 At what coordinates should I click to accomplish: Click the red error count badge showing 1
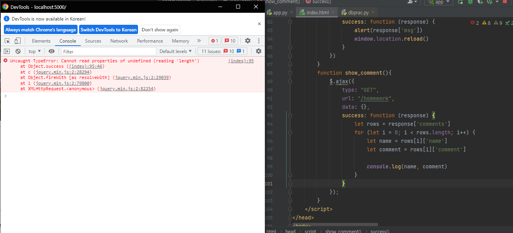(214, 41)
